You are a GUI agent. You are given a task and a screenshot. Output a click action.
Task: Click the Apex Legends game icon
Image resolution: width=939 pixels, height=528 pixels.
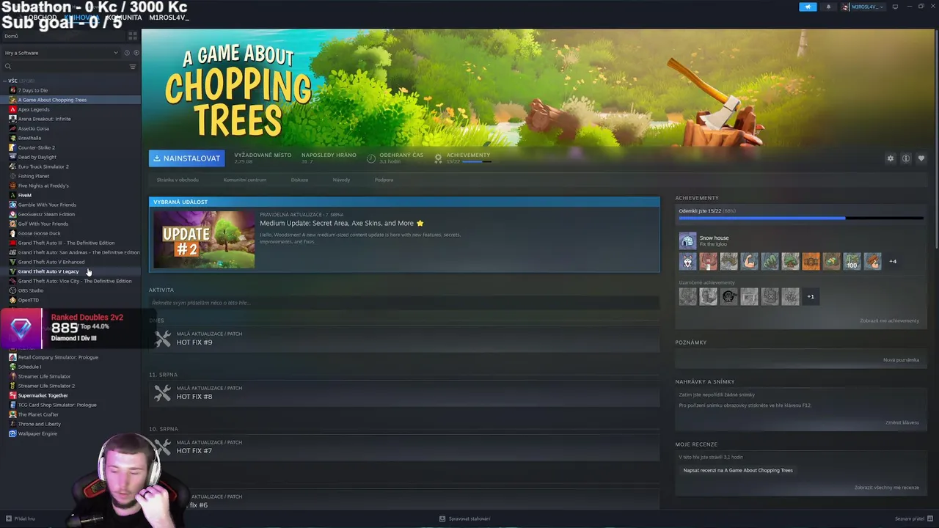(x=12, y=109)
